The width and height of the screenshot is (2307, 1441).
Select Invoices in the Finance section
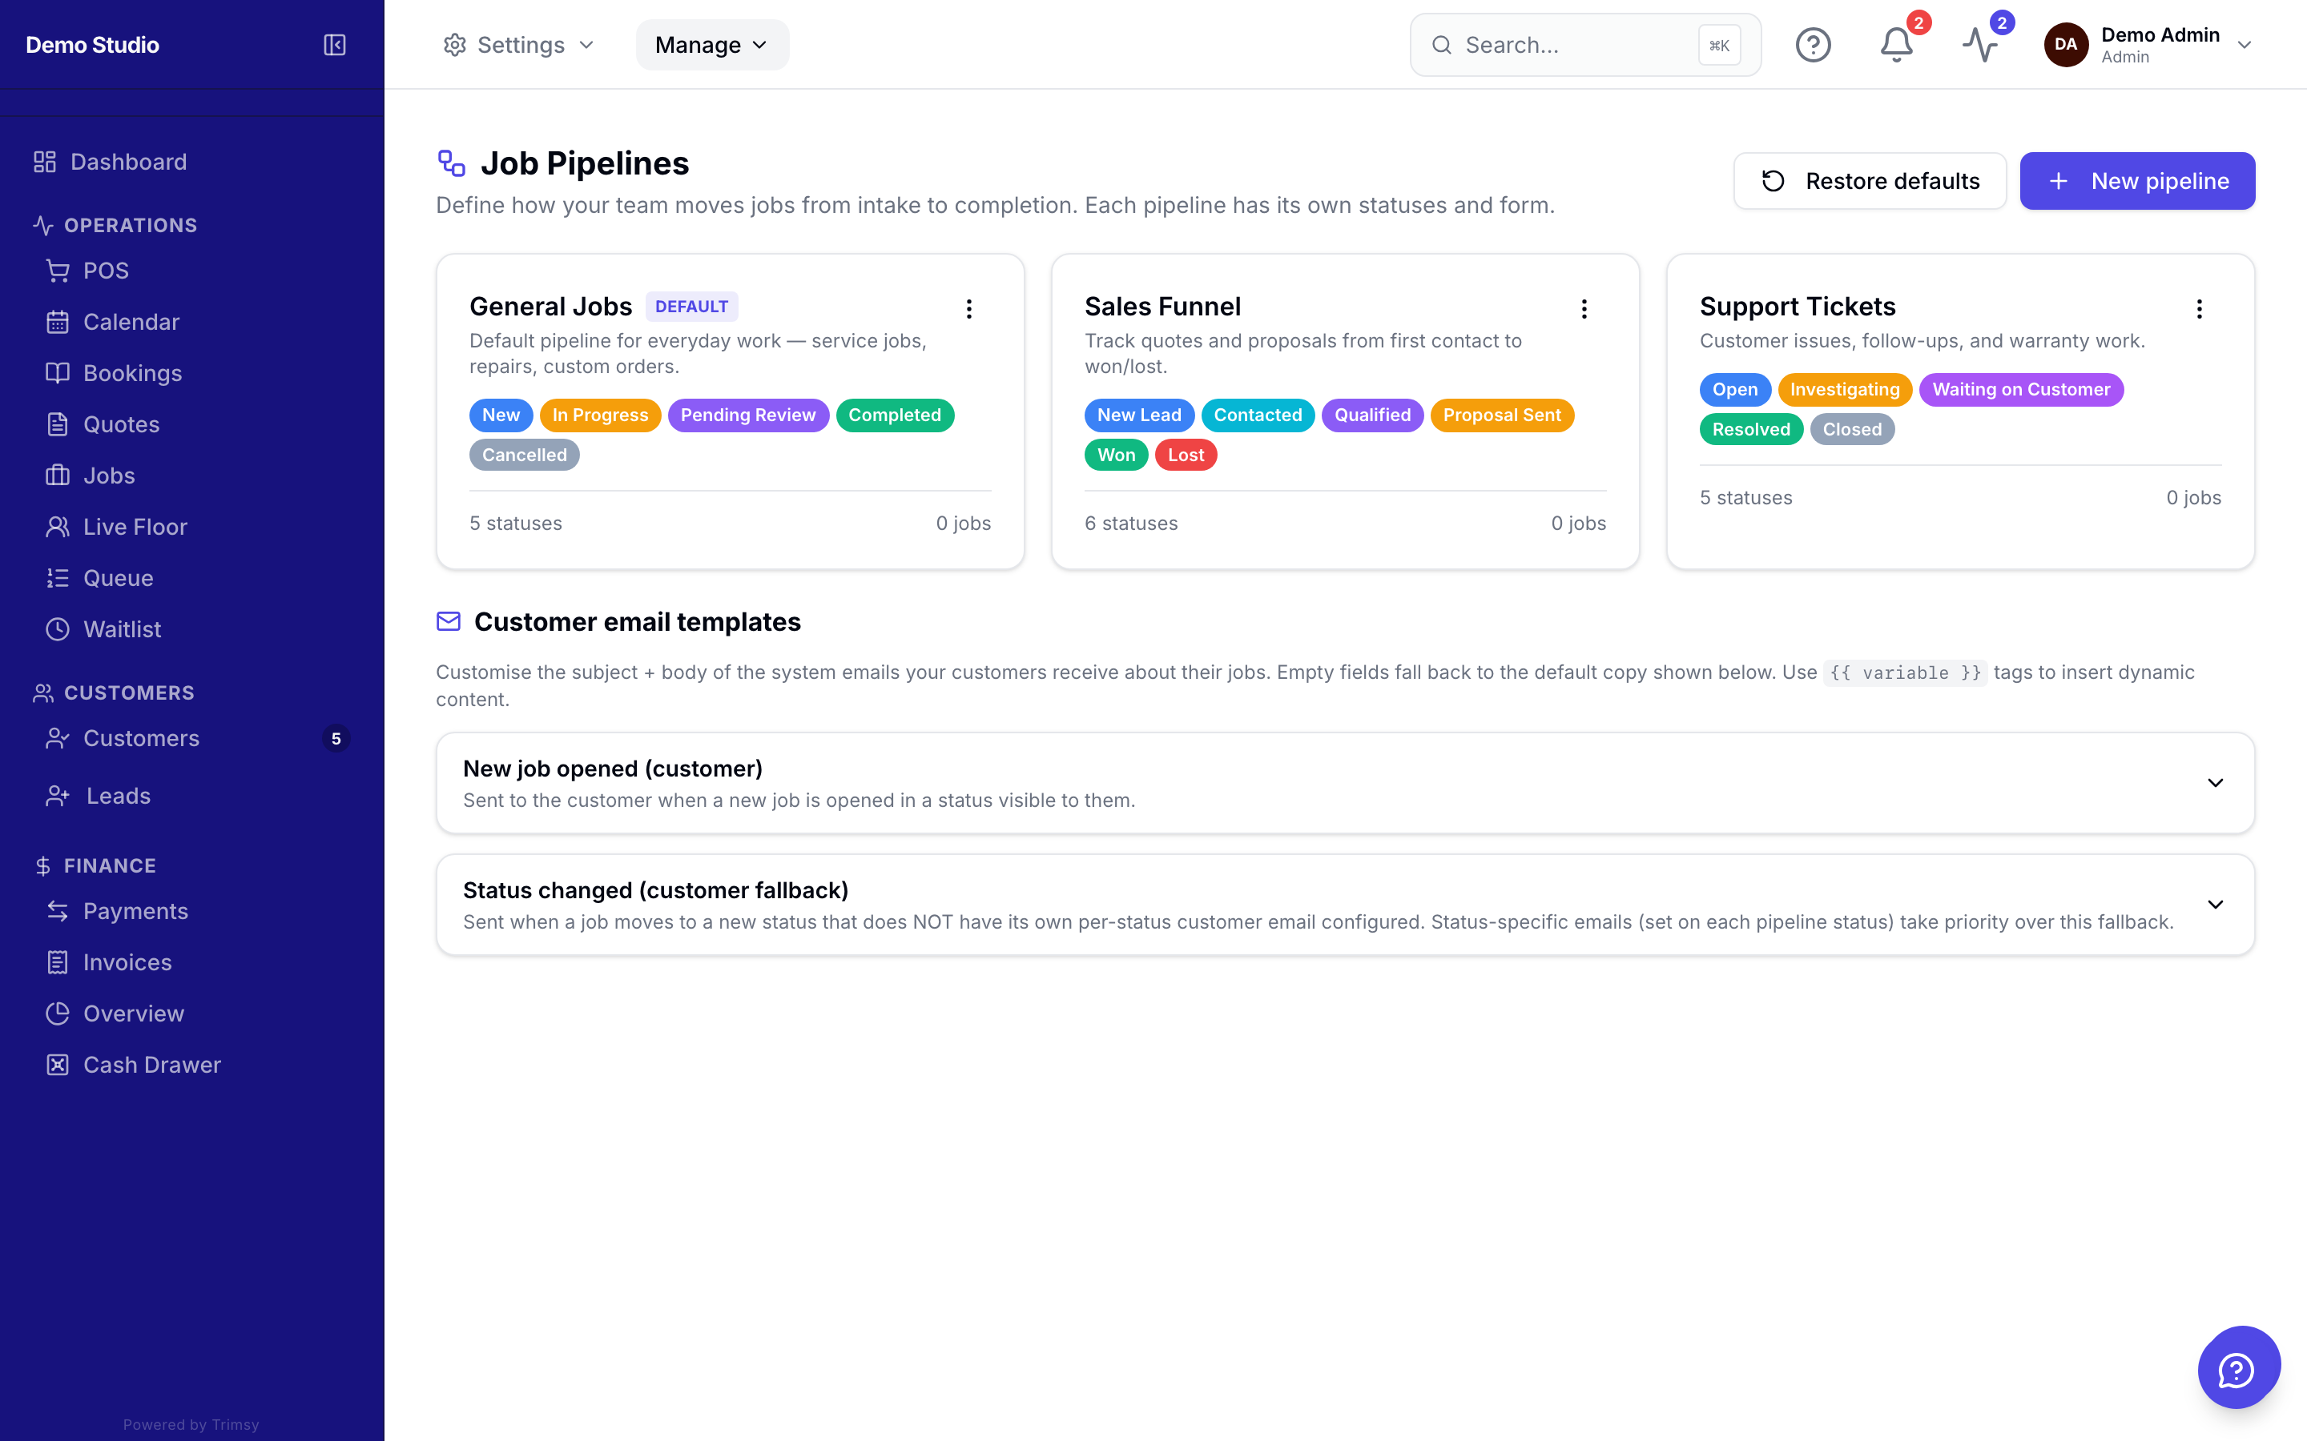pos(127,962)
